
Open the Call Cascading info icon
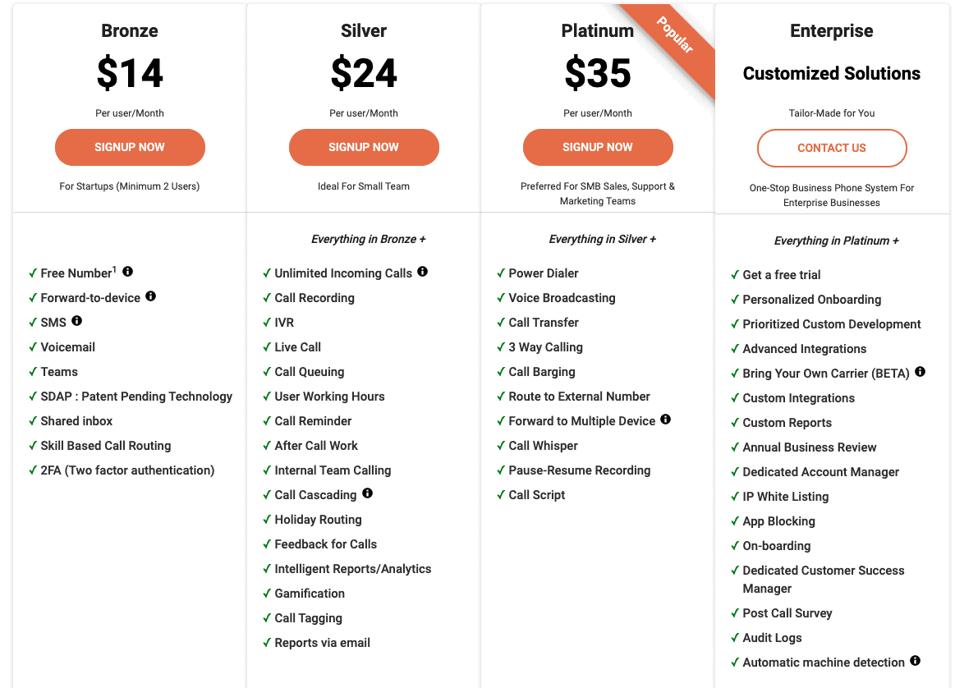tap(367, 493)
